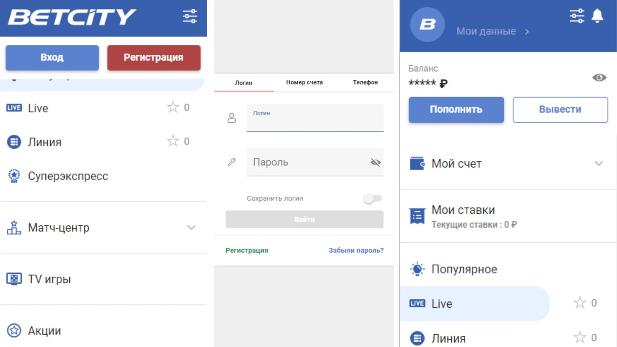The image size is (617, 347).
Task: Favorite Линия with star in left menu
Action: click(173, 141)
